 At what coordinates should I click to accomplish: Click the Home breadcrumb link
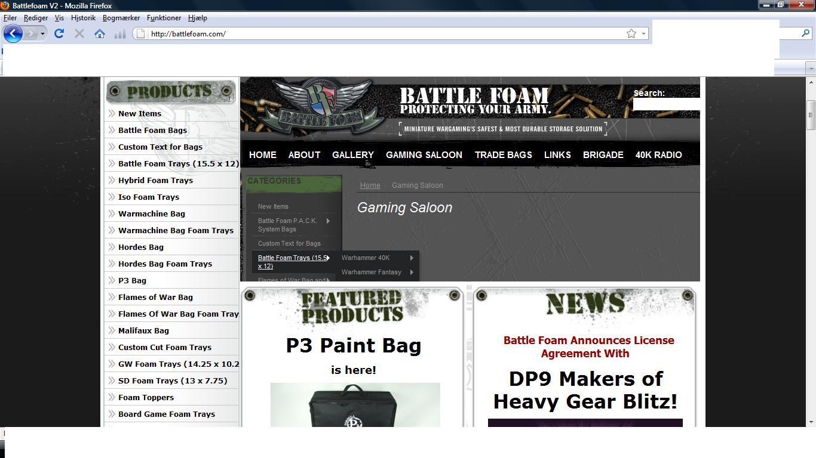pyautogui.click(x=370, y=185)
